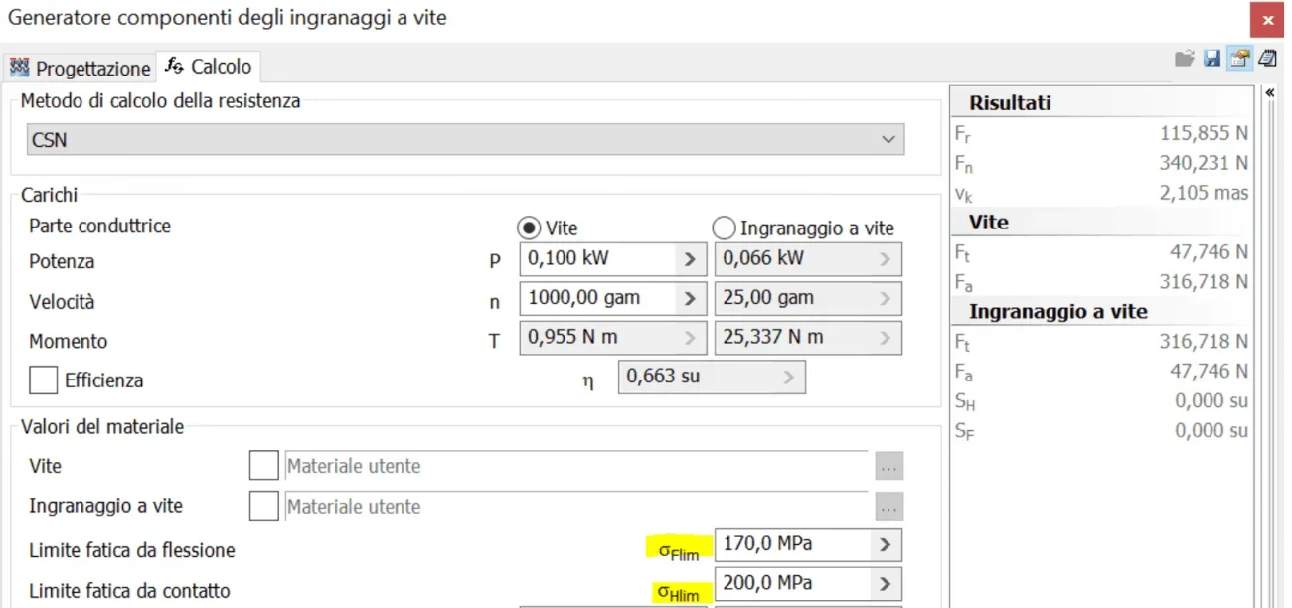Viewport: 1292px width, 608px height.
Task: Click the Vite Materiale utente field
Action: (x=576, y=466)
